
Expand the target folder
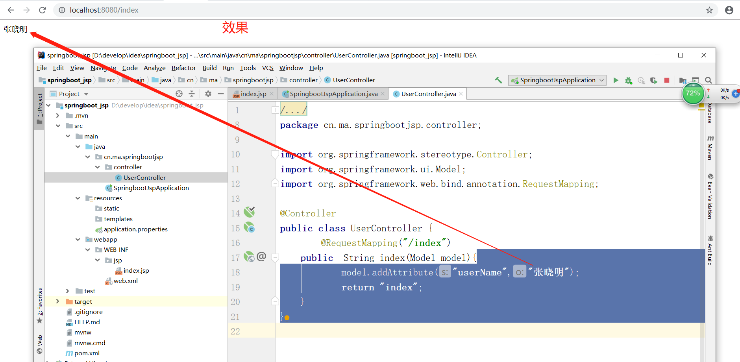pos(58,301)
